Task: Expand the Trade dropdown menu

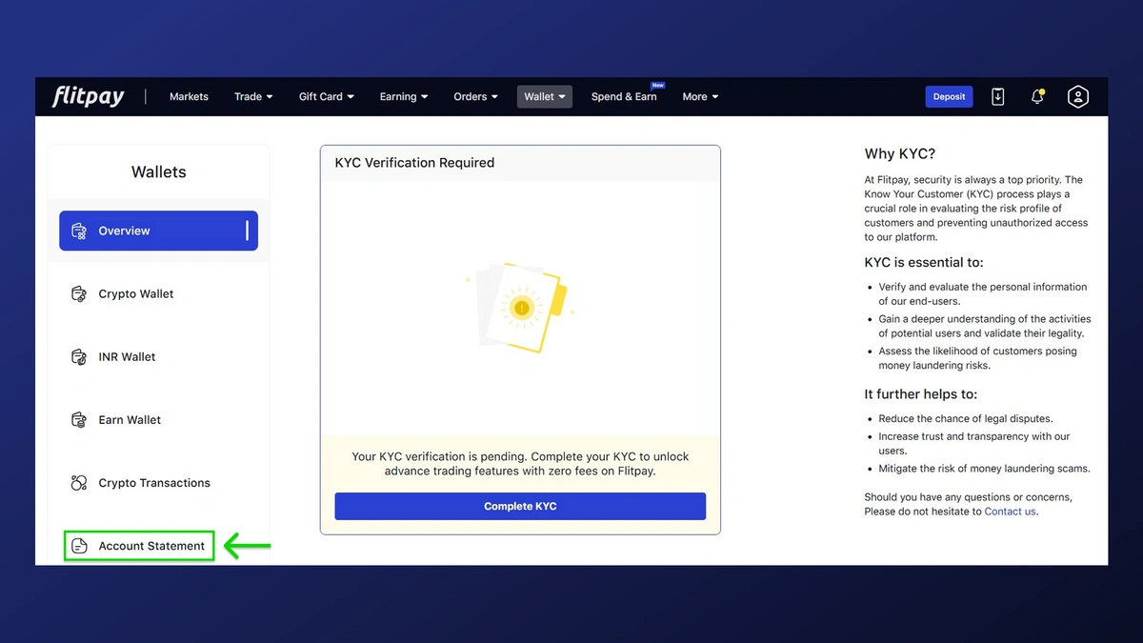Action: pos(253,96)
